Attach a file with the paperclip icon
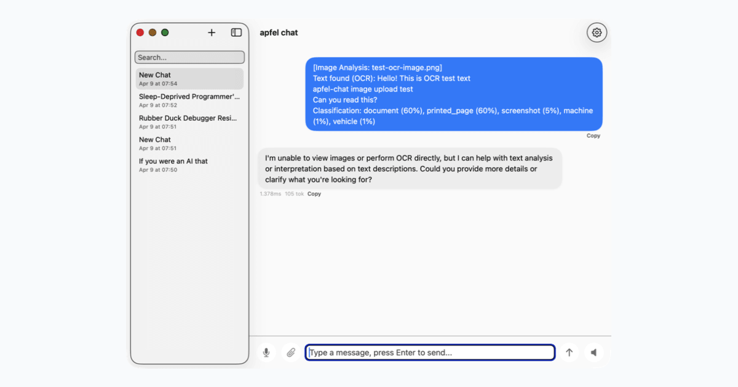 pyautogui.click(x=290, y=352)
